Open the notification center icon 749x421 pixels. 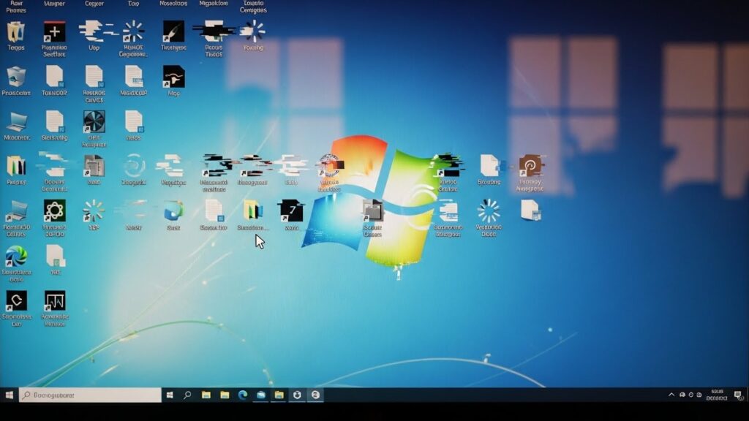tap(738, 395)
